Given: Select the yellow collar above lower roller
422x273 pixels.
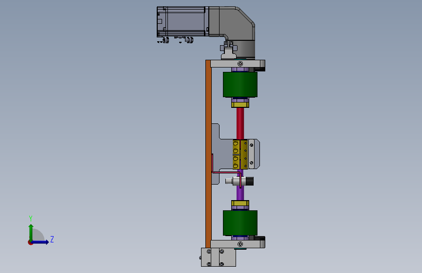Looking at the screenshot, I should 240,203.
